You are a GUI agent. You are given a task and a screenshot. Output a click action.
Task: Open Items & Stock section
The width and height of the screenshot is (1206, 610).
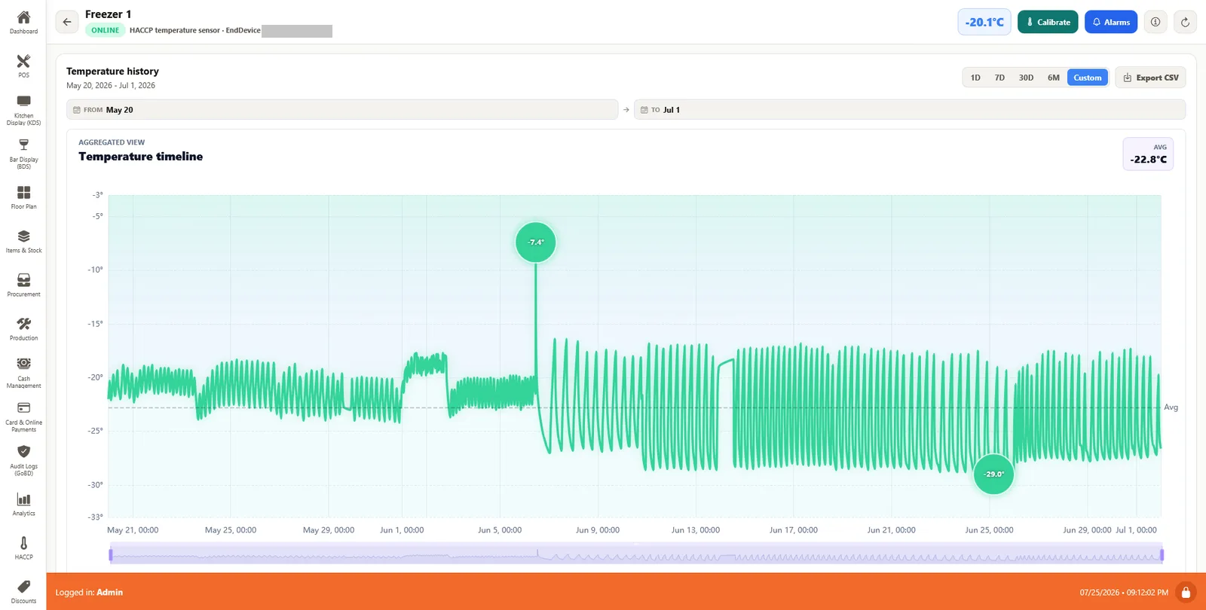[x=23, y=241]
